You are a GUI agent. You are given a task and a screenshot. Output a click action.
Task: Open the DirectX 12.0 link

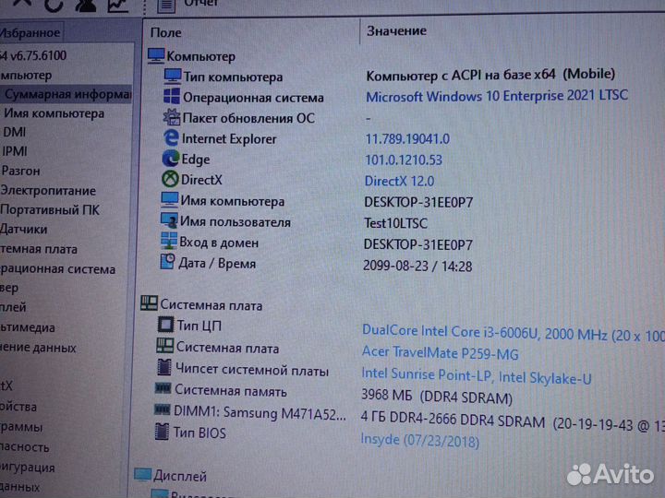400,182
